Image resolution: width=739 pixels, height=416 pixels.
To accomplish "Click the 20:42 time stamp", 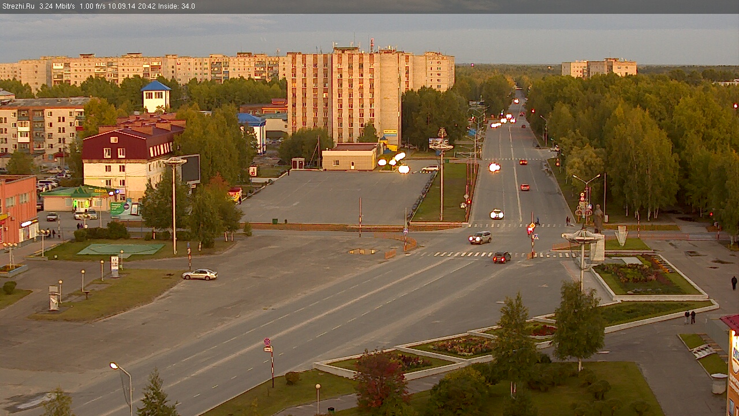I will pos(147,6).
